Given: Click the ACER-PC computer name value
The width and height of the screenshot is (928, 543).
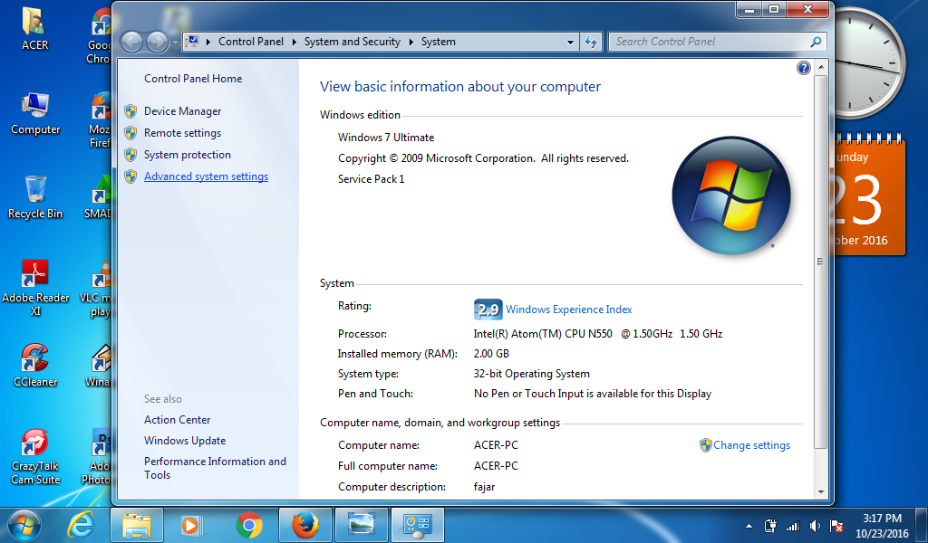Looking at the screenshot, I should (x=496, y=445).
